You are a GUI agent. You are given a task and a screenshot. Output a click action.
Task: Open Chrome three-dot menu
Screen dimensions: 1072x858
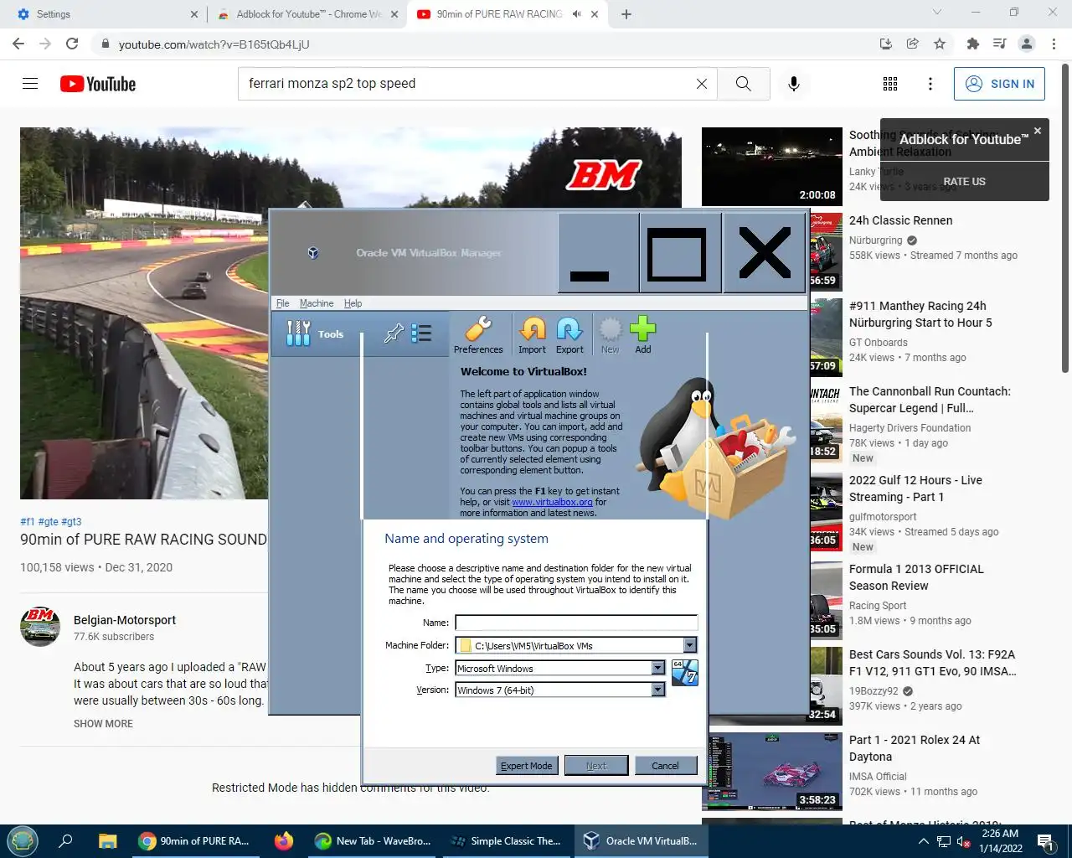pos(1054,44)
